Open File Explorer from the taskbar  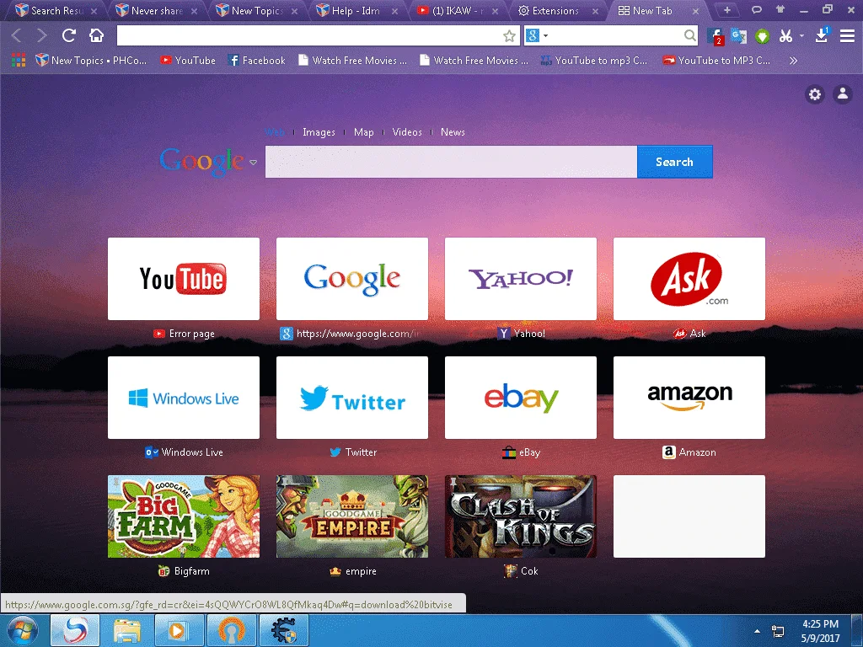[x=127, y=631]
